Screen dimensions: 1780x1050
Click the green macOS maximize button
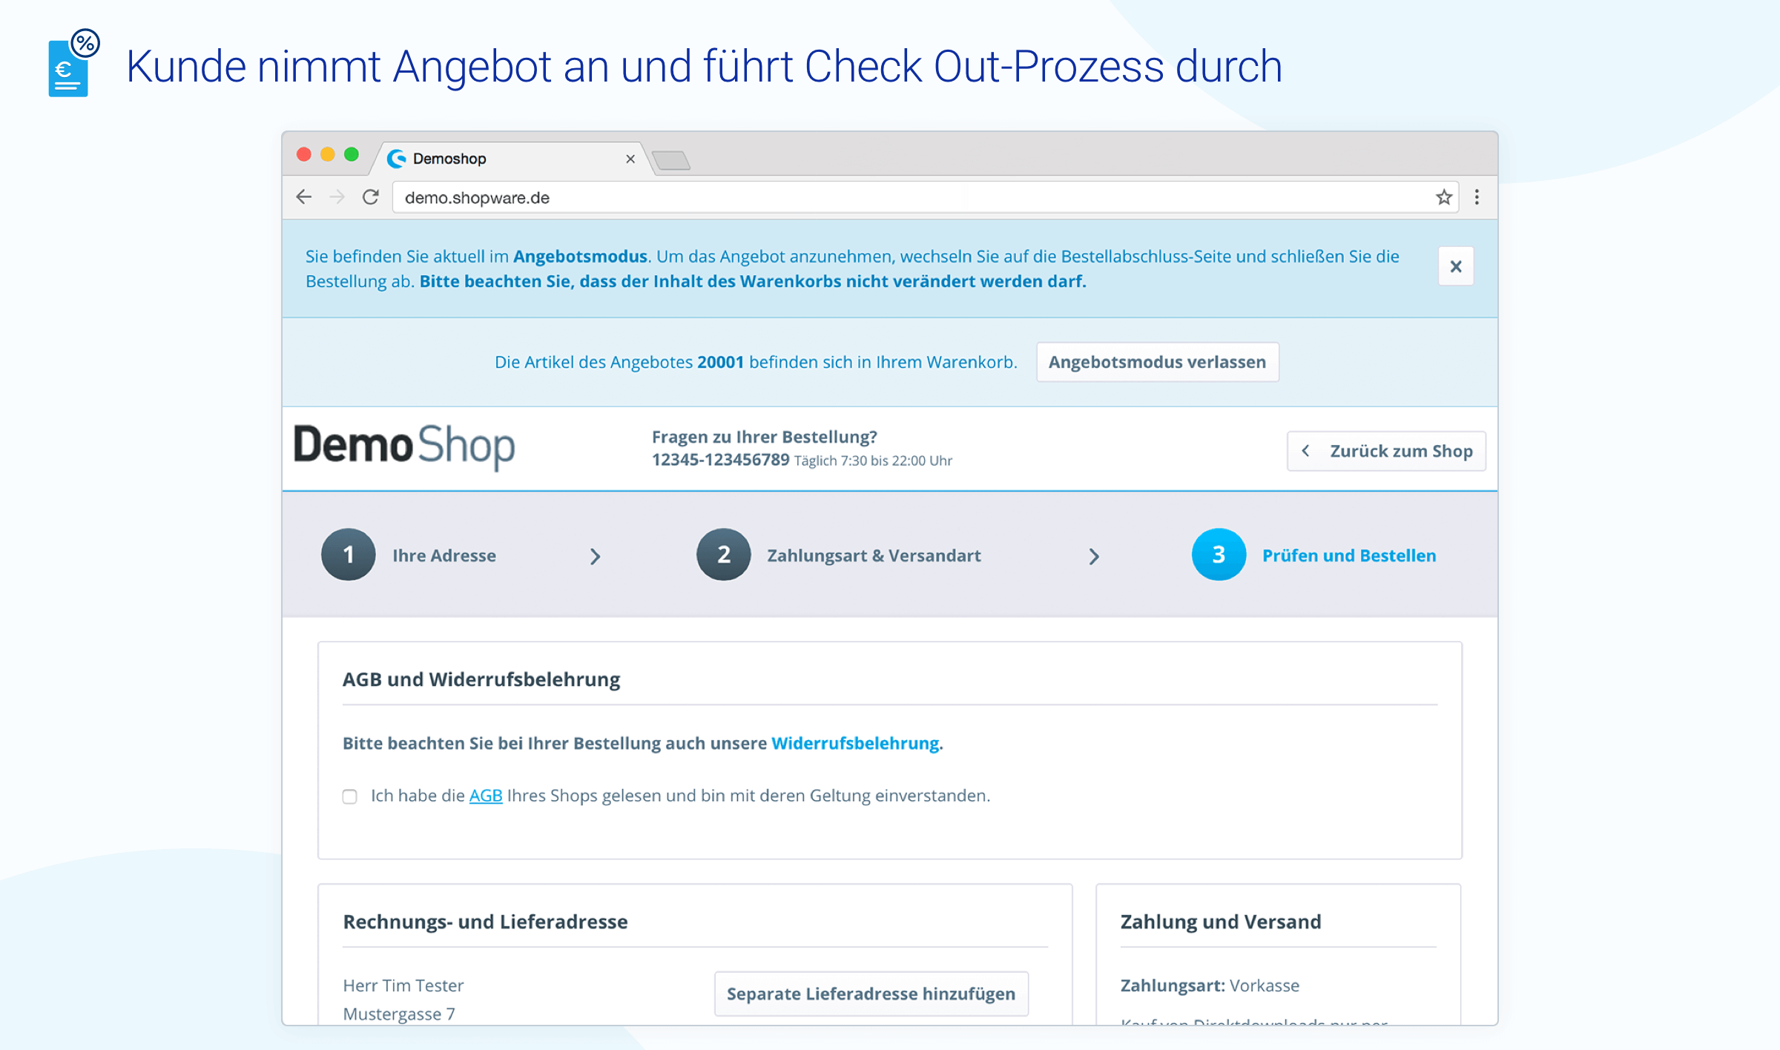(352, 154)
